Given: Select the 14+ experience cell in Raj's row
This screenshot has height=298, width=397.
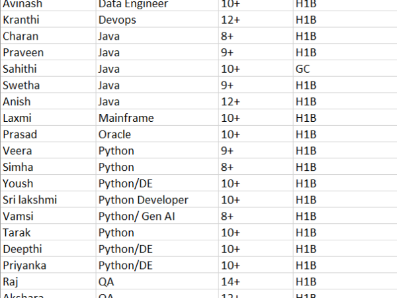Looking at the screenshot, I should coord(230,281).
